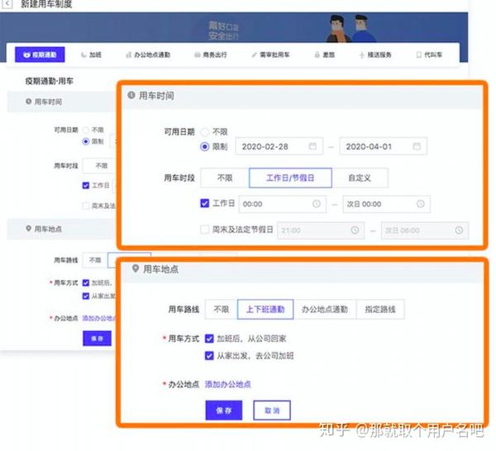This screenshot has width=496, height=451.
Task: Switch to the 加班 tab
Action: pyautogui.click(x=92, y=55)
